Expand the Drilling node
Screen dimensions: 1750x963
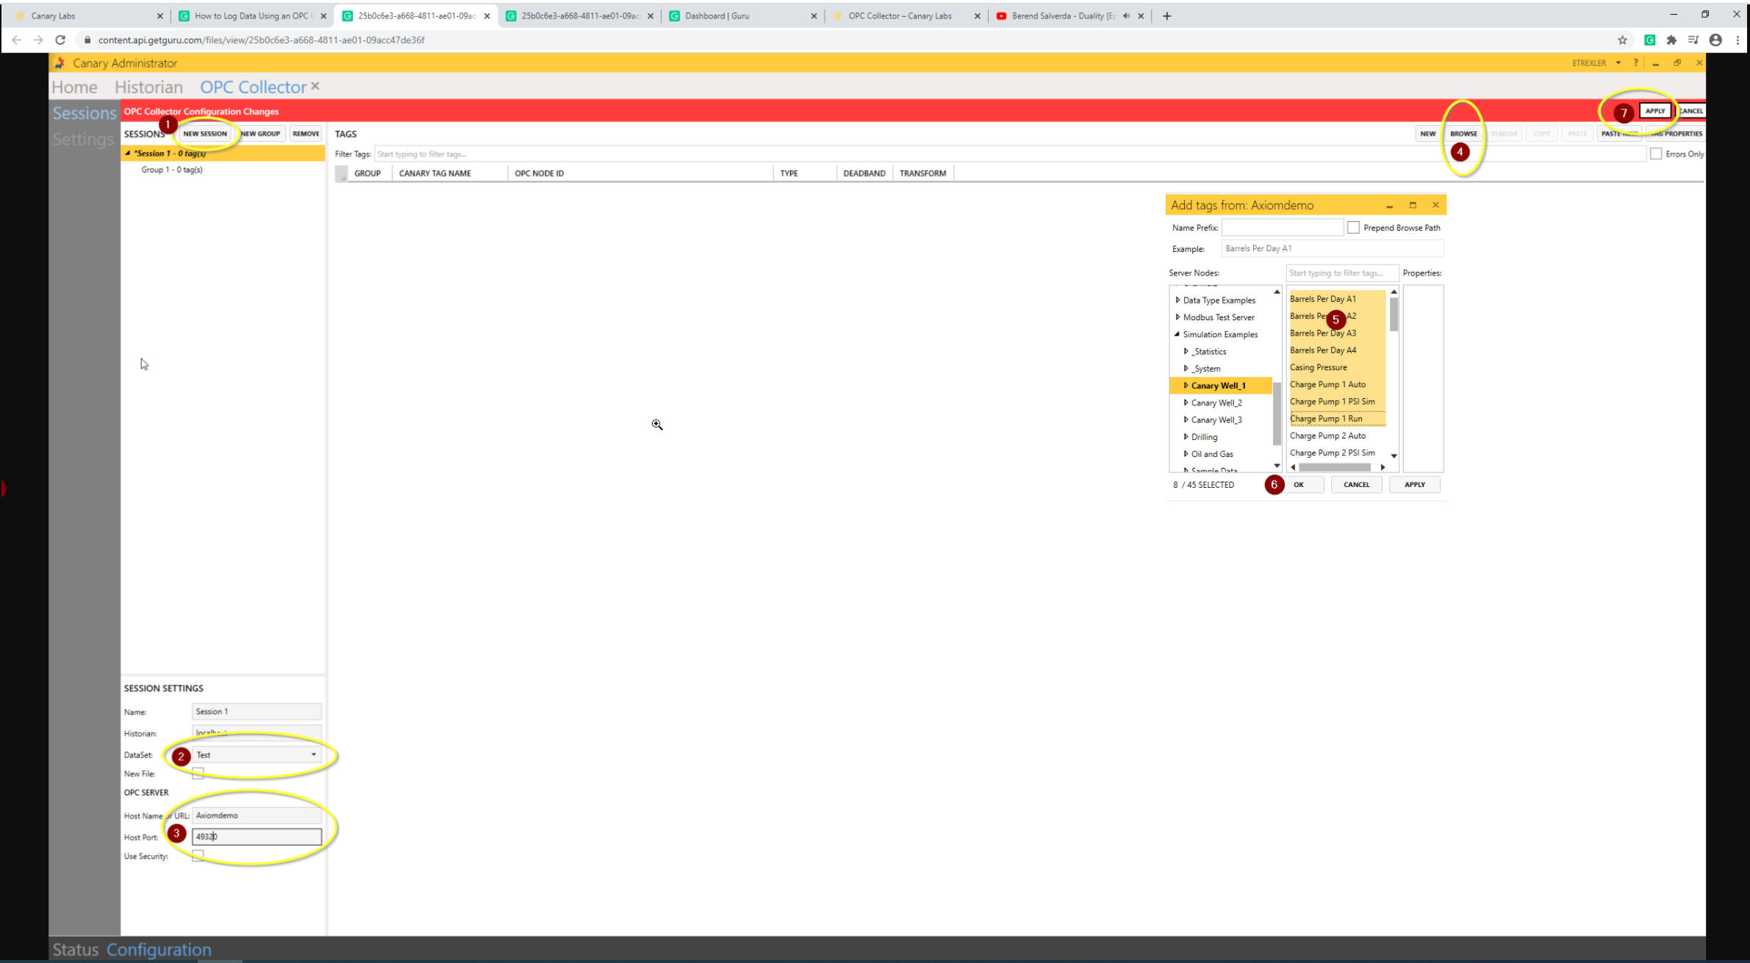tap(1186, 436)
